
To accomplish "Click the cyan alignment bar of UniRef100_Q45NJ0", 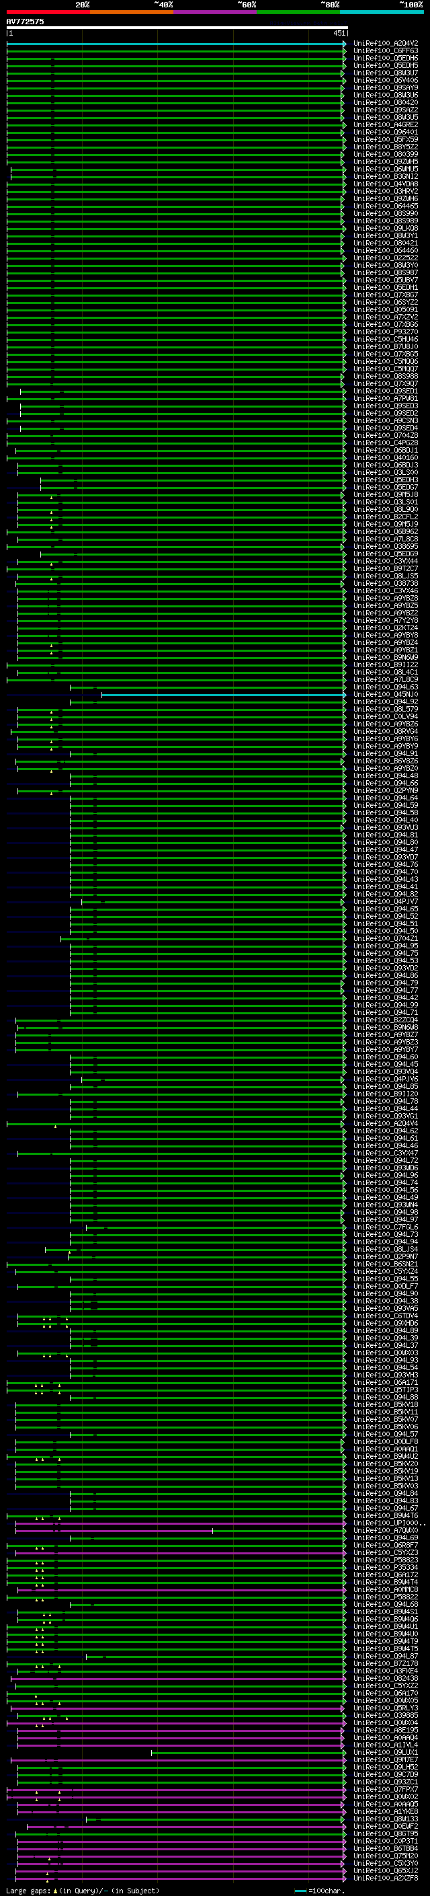I will click(224, 695).
